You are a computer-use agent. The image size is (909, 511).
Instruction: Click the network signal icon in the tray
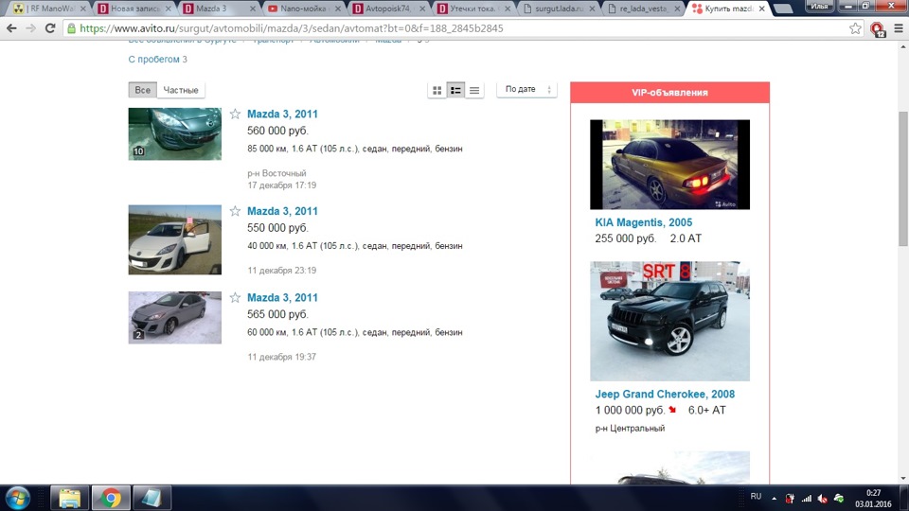(x=807, y=499)
